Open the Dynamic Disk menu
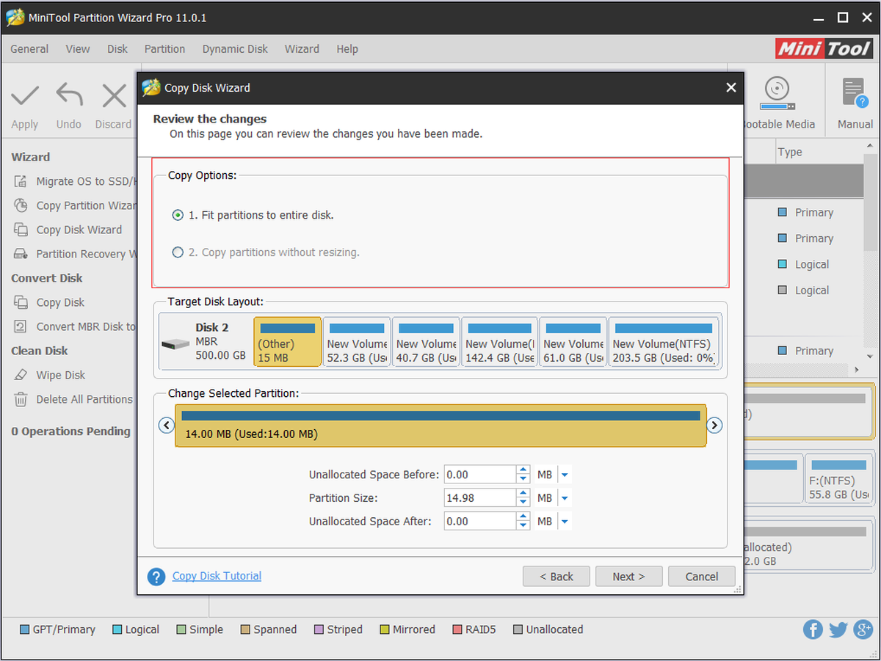The height and width of the screenshot is (661, 881). tap(235, 49)
